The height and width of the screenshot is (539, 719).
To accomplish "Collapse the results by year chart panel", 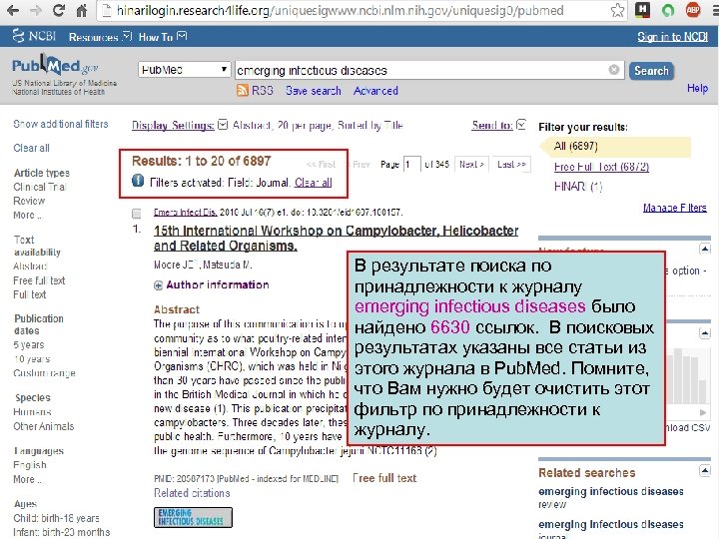I will click(x=705, y=333).
